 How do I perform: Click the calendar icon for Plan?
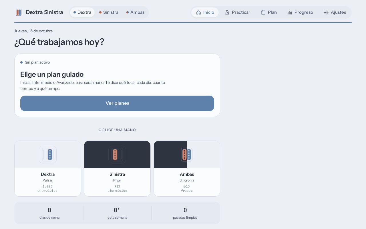click(263, 13)
